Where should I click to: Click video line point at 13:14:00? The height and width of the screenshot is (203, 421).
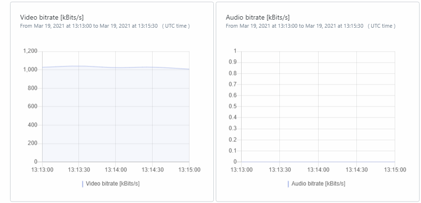pos(115,67)
